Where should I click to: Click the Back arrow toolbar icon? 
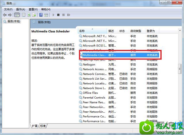5,15
